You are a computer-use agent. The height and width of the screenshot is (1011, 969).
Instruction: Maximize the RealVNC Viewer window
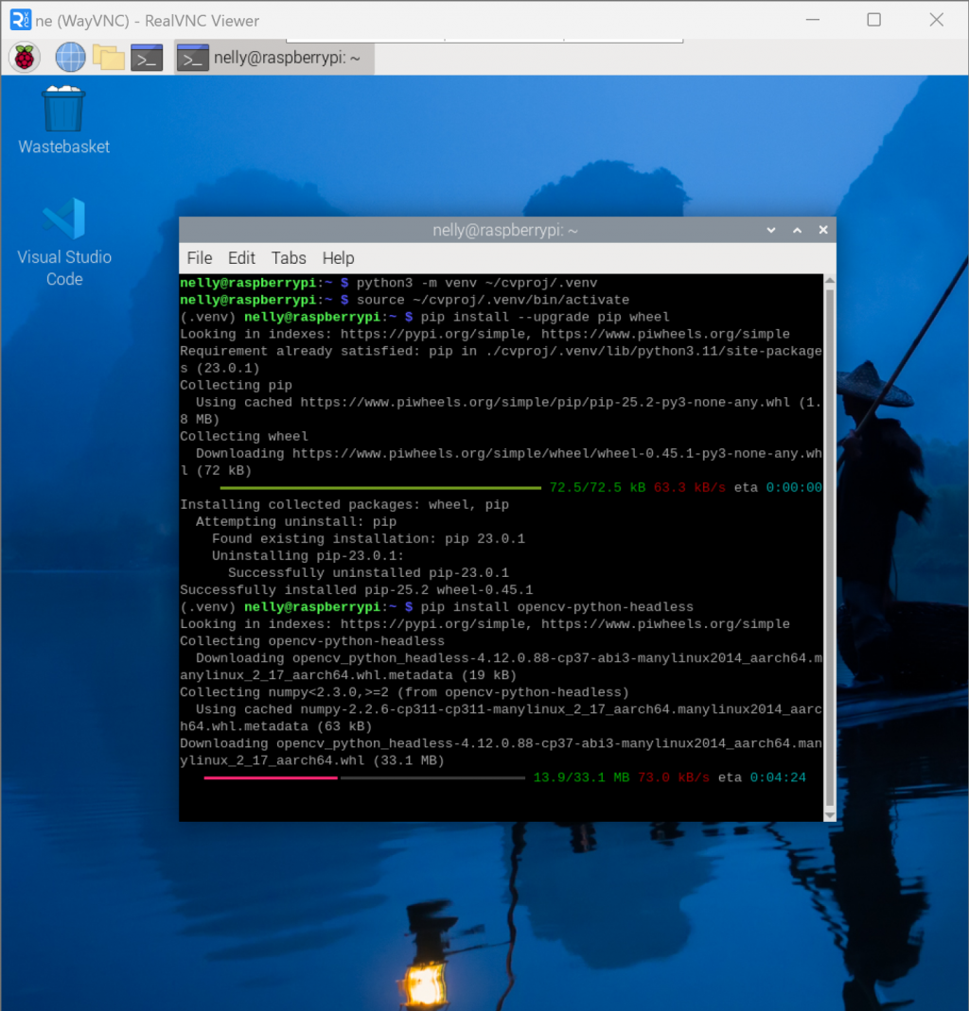[874, 20]
